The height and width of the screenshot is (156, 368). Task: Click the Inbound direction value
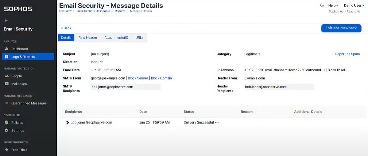[97, 62]
